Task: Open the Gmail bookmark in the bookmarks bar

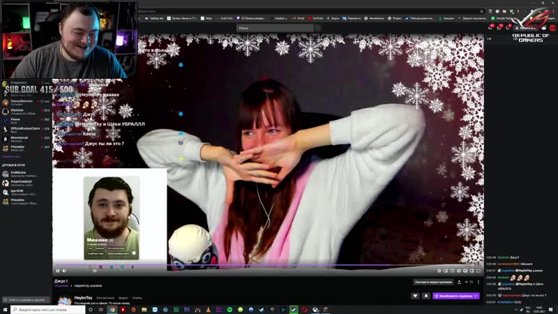Action: coord(299,19)
